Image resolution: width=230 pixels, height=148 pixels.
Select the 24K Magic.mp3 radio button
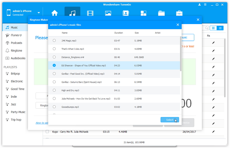[54, 41]
